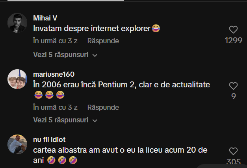The height and width of the screenshot is (168, 247).
Task: Open the mariusne160 username link
Action: (54, 74)
